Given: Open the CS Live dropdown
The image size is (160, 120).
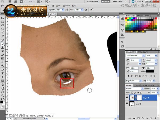Looking at the screenshot, I should coord(139,1).
